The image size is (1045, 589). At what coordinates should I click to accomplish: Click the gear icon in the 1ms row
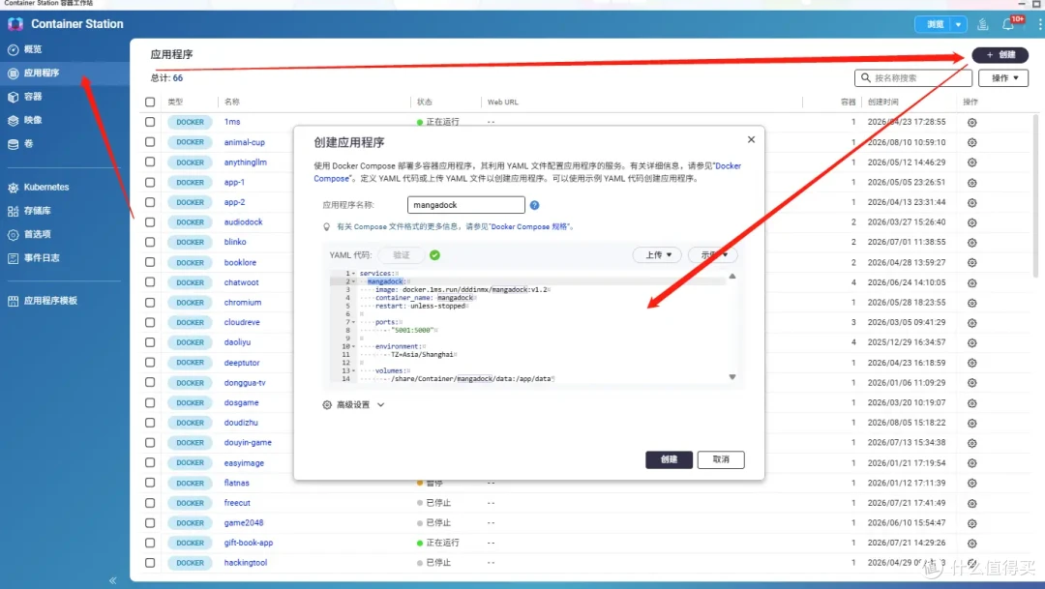point(971,123)
